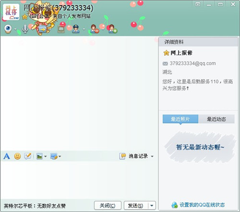Open the screenshot tool dropdown arrow
Image resolution: width=240 pixels, height=212 pixels.
click(x=60, y=156)
